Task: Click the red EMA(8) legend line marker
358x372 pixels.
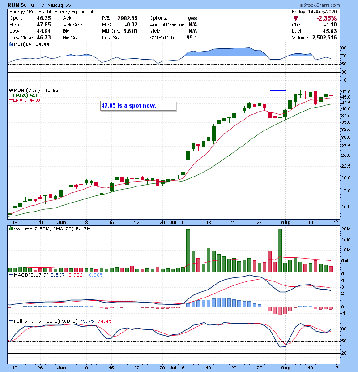Action: [11, 100]
